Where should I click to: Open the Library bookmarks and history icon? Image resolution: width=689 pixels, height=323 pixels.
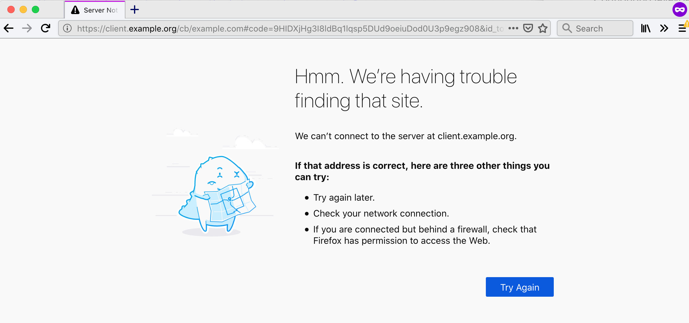(x=646, y=28)
